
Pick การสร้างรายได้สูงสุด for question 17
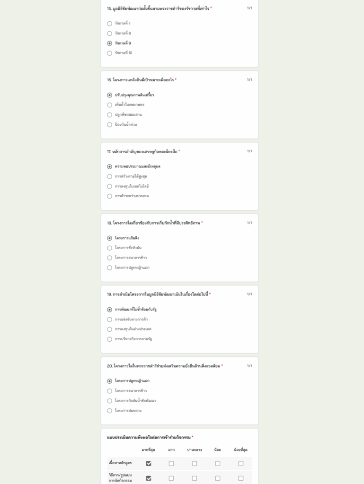click(110, 177)
